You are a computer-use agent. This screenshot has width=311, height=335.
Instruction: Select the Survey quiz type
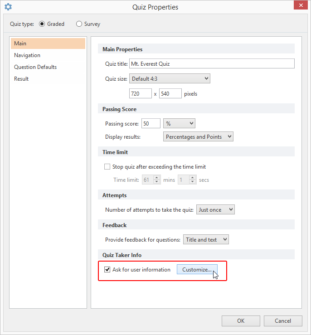(x=79, y=24)
